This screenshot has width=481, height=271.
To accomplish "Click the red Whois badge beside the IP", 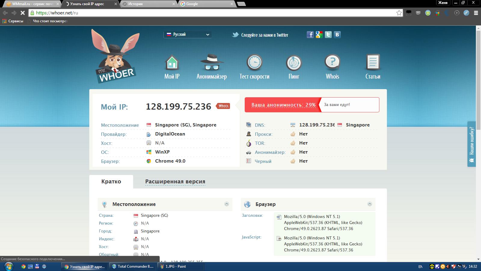I will click(223, 106).
